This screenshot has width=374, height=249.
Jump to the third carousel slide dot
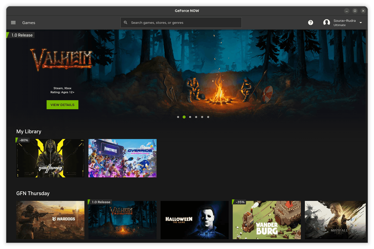(x=190, y=117)
